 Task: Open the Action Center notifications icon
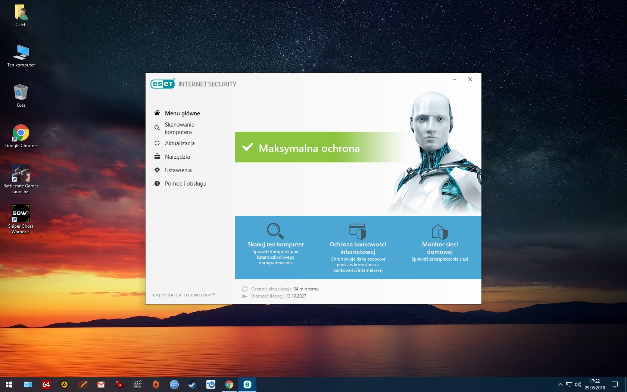pyautogui.click(x=615, y=385)
